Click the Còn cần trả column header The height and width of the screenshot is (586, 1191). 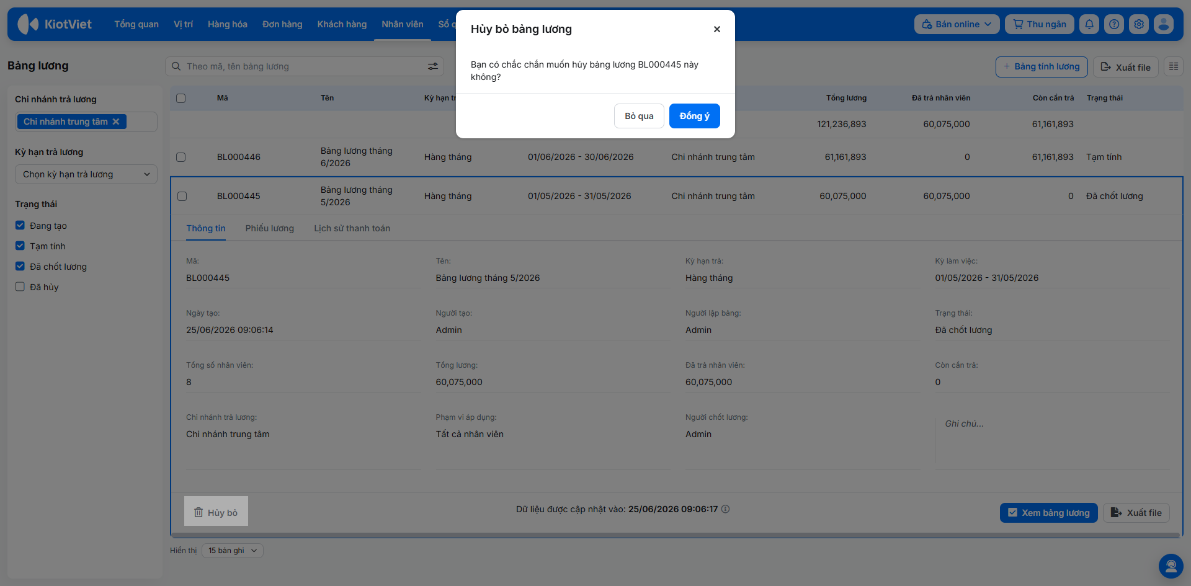[1053, 98]
